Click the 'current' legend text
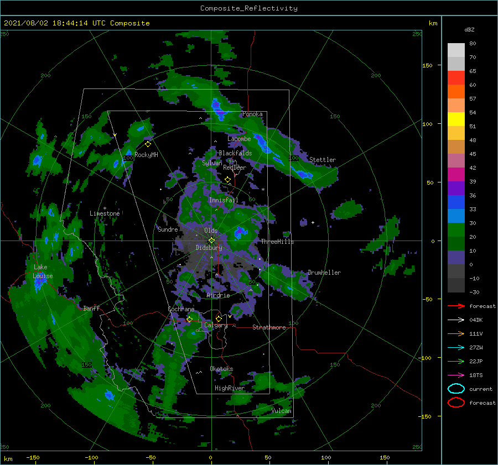Image resolution: width=498 pixels, height=465 pixels. pos(481,389)
